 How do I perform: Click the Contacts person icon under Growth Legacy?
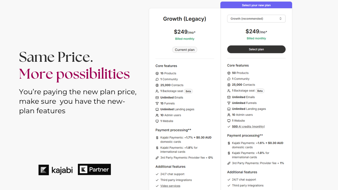(157, 85)
